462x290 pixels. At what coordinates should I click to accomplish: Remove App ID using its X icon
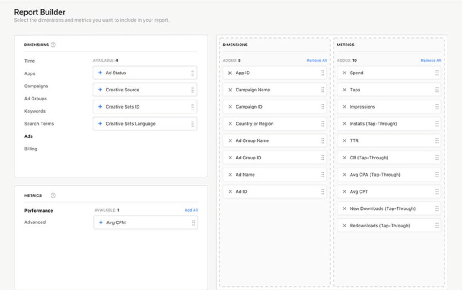pos(230,73)
